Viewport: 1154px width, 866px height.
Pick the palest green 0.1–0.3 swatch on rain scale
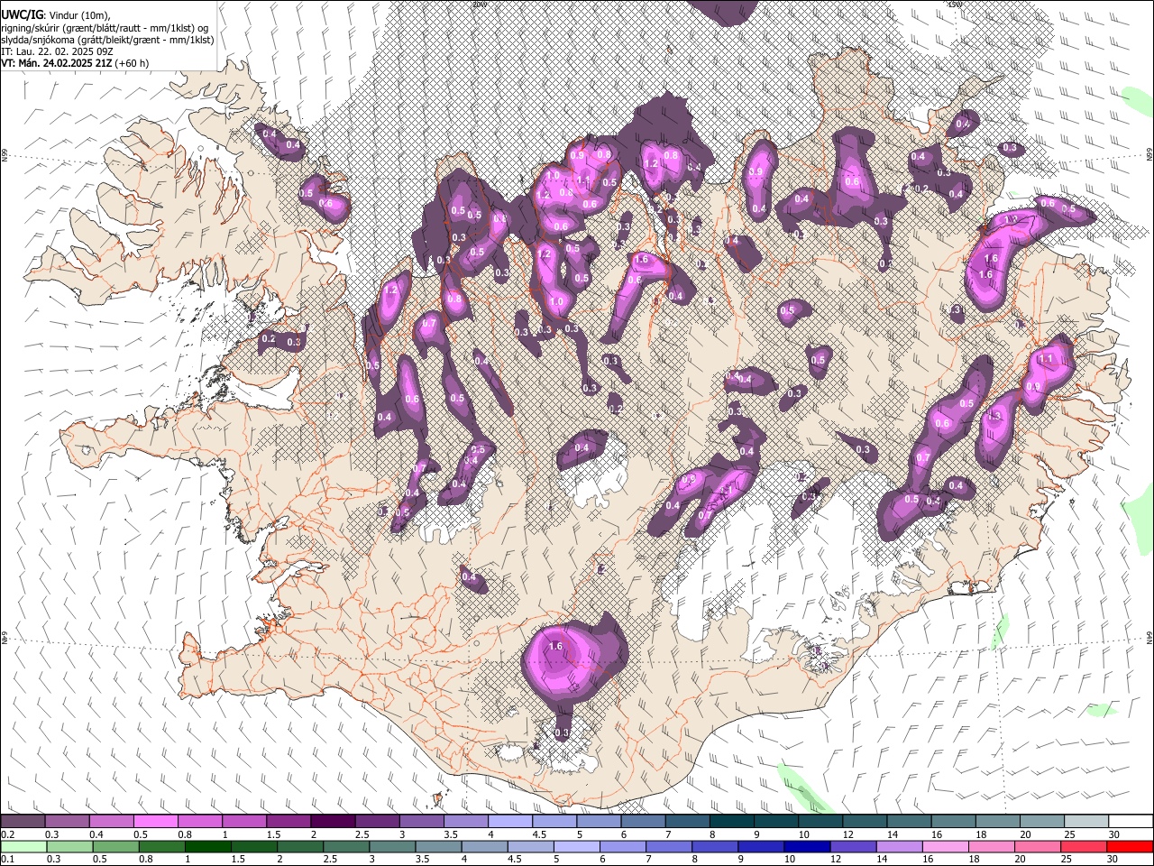point(23,847)
